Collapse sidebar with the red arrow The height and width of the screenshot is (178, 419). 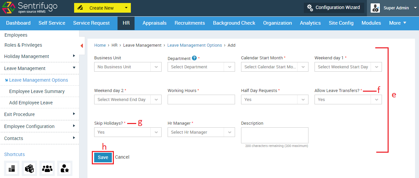pyautogui.click(x=82, y=46)
